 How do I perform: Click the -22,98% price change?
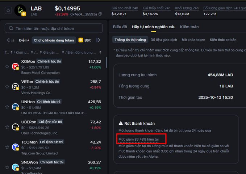pyautogui.click(x=62, y=14)
